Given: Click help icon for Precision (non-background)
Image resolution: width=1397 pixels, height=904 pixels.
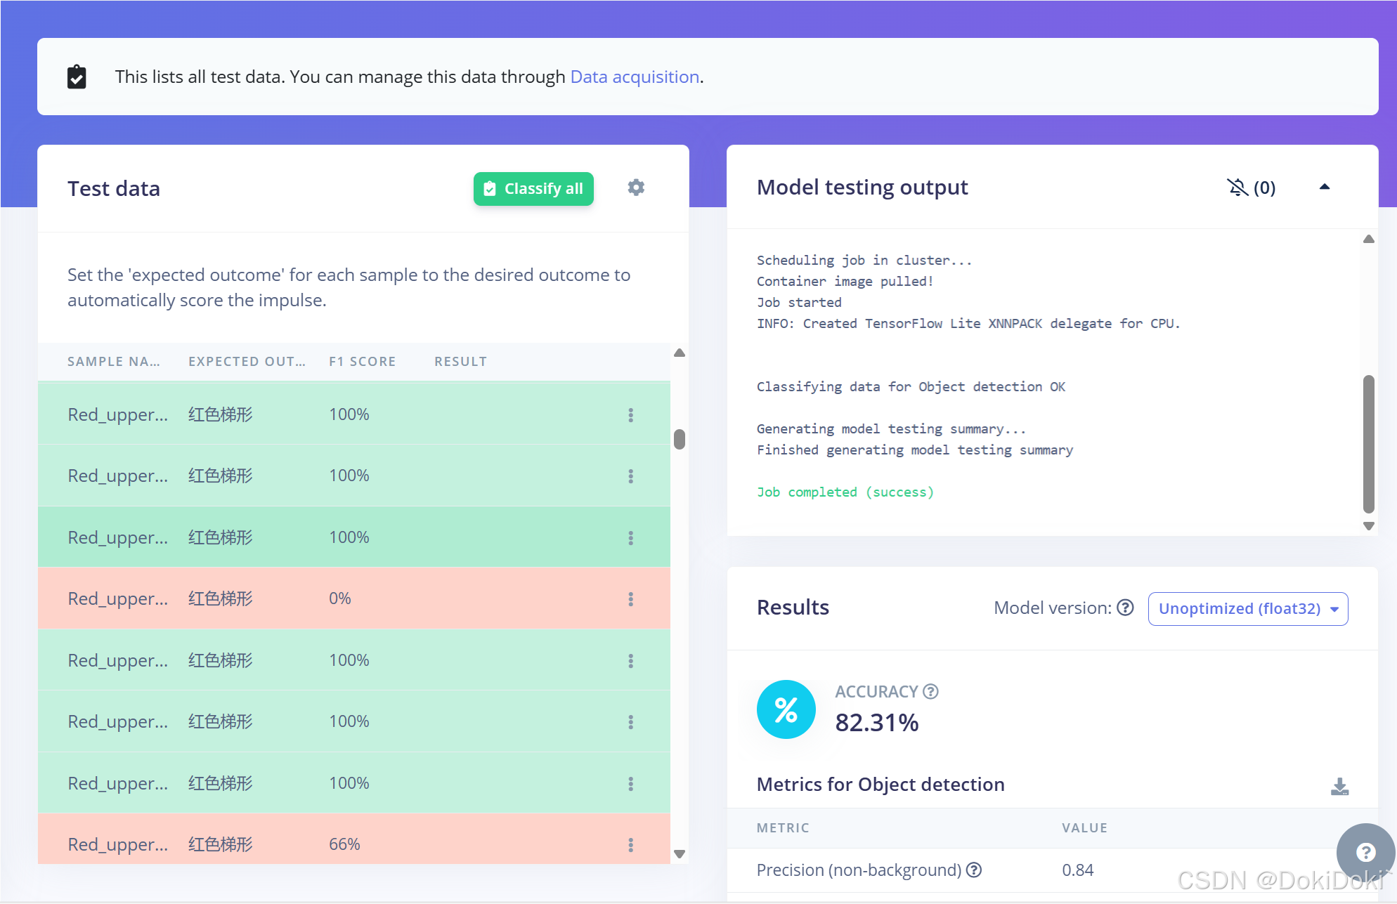Looking at the screenshot, I should click(974, 870).
